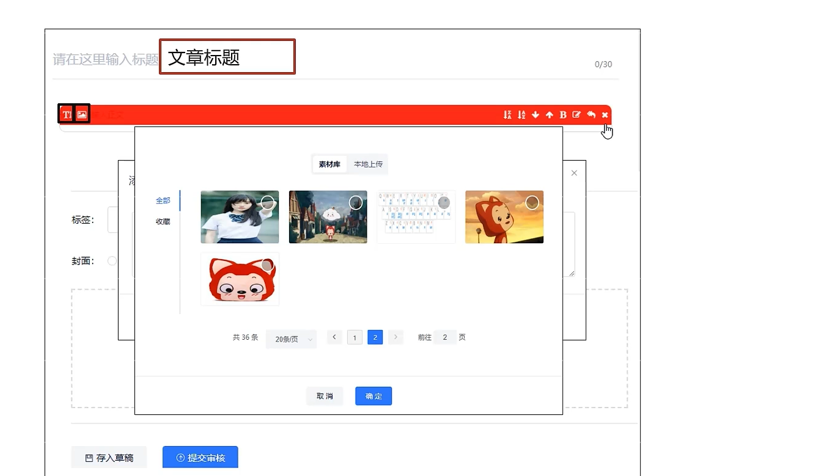Move block up with the up arrow

tap(550, 115)
